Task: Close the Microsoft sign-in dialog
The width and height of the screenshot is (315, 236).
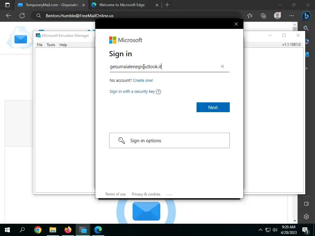Action: coord(236,24)
